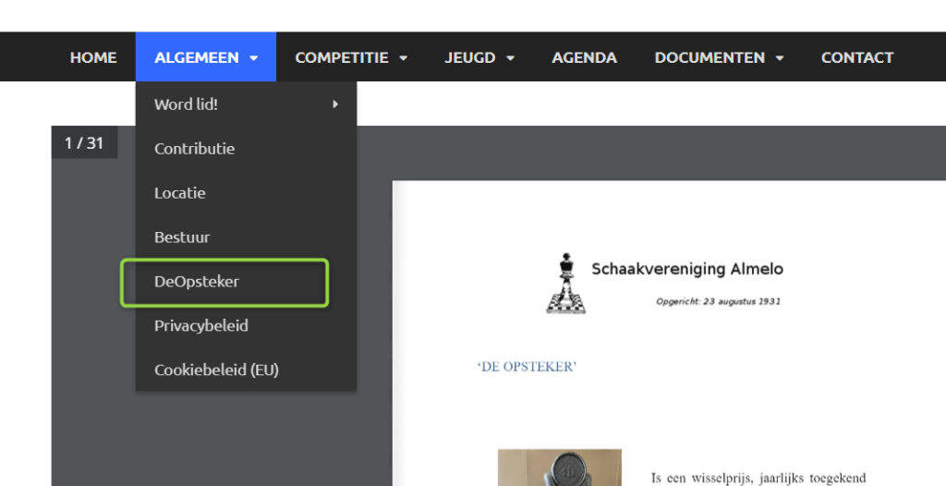Click the Opgericht: 23 augustus 1931 text

[x=718, y=301]
